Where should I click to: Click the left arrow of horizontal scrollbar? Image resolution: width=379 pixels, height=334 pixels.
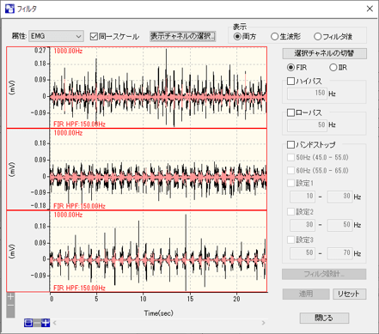point(55,323)
